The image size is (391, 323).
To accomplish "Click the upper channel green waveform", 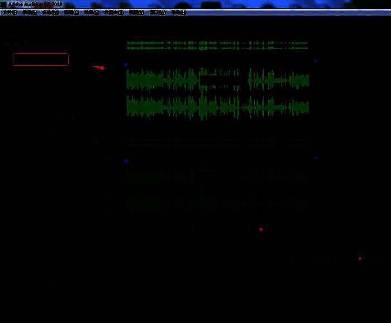I will tap(217, 80).
